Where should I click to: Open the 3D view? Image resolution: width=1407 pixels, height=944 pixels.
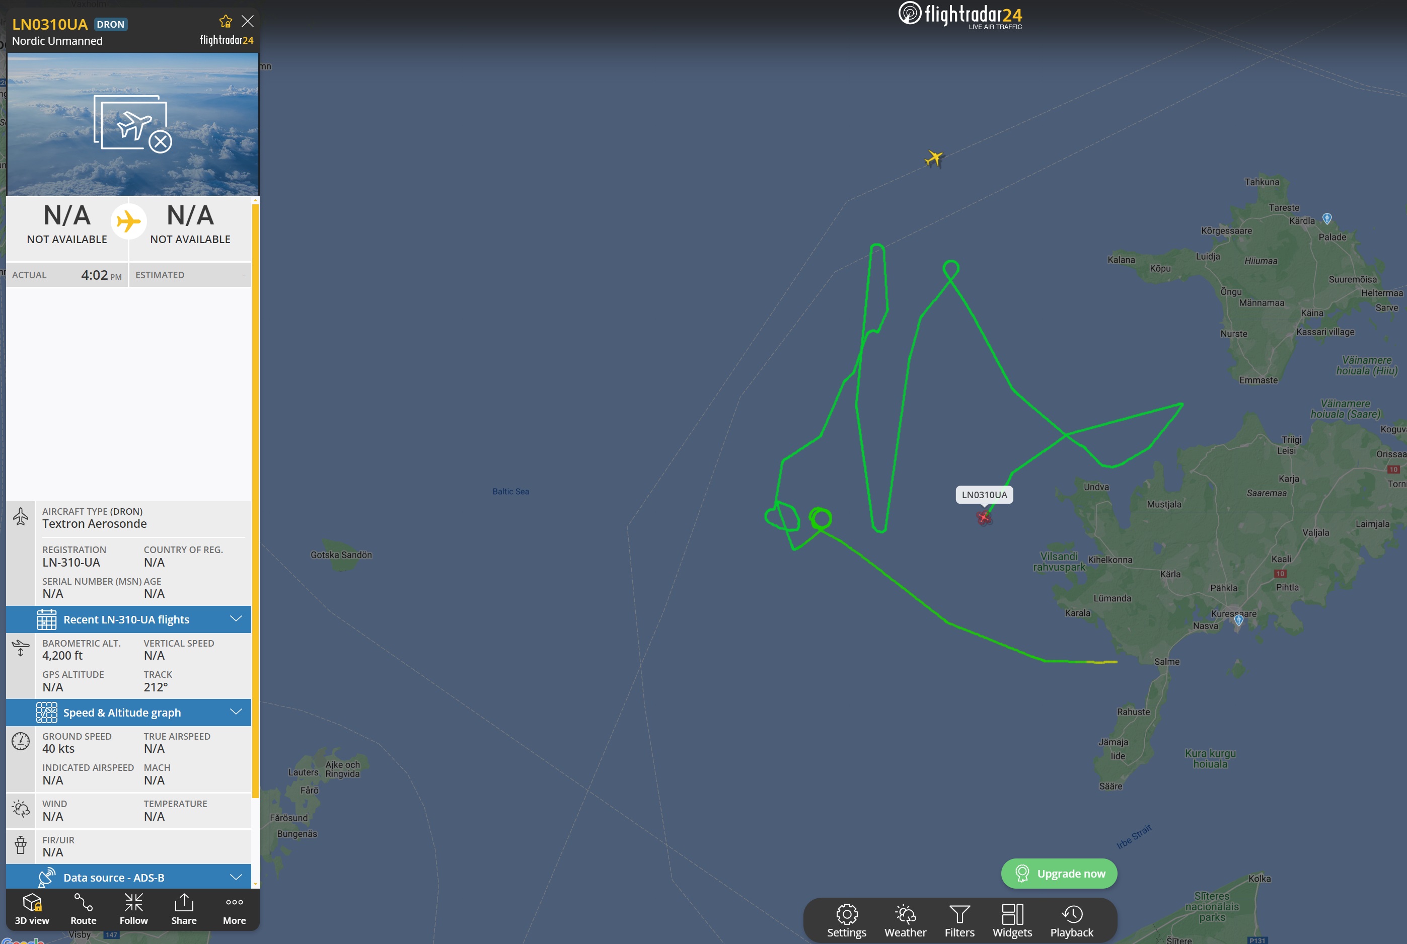32,909
